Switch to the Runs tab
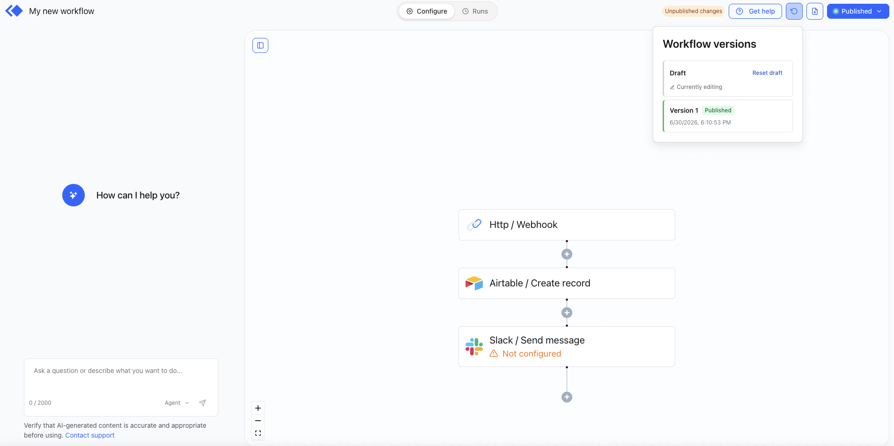 pos(475,11)
